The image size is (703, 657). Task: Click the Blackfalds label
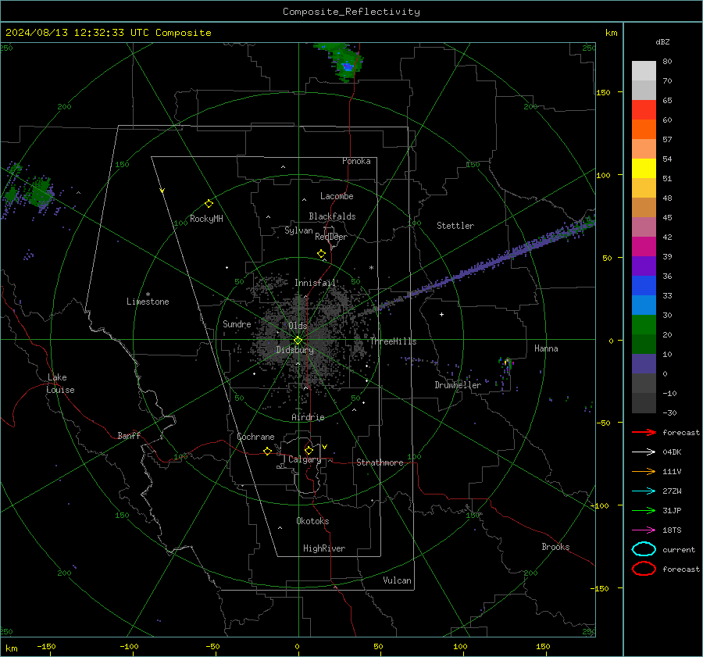pos(332,216)
